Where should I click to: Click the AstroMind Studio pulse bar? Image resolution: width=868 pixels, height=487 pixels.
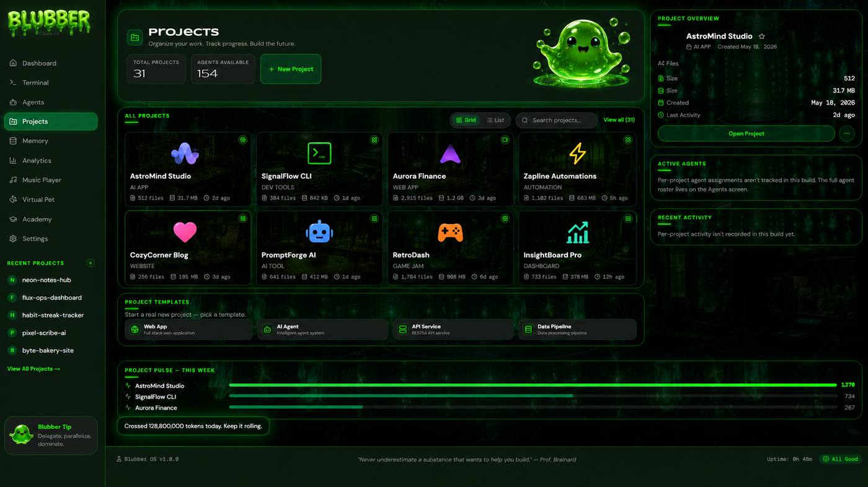[x=533, y=385]
